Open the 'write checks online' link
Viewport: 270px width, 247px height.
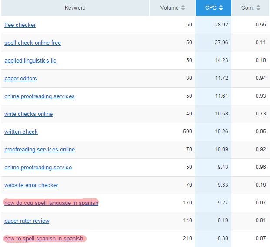(x=28, y=114)
